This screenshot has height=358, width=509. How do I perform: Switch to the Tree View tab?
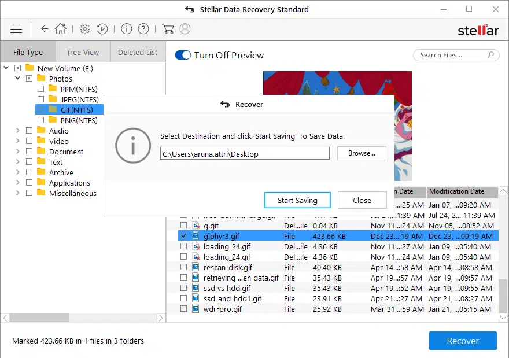pos(83,52)
